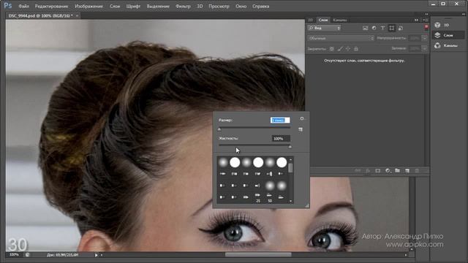
Task: Open brush preset picker gear menu
Action: (x=302, y=118)
